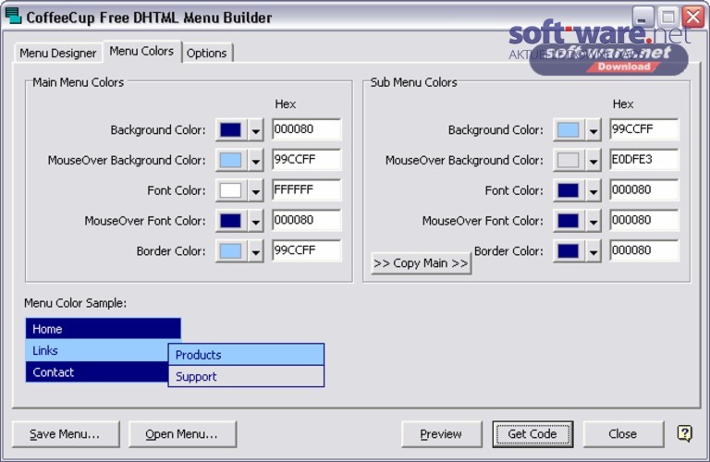The width and height of the screenshot is (710, 462).
Task: Click the Save Menu button
Action: pos(66,434)
